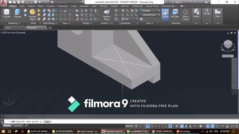Open the Express Tools ribbon tab

[152, 6]
